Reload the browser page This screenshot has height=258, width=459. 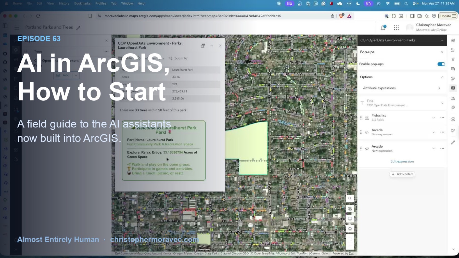(x=38, y=16)
